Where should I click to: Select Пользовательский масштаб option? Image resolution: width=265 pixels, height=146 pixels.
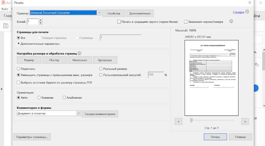point(101,75)
